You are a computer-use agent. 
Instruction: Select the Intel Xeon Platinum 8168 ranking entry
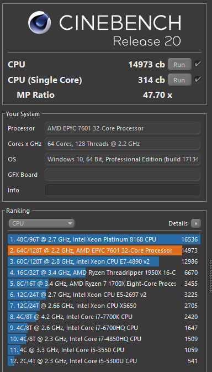click(104, 239)
